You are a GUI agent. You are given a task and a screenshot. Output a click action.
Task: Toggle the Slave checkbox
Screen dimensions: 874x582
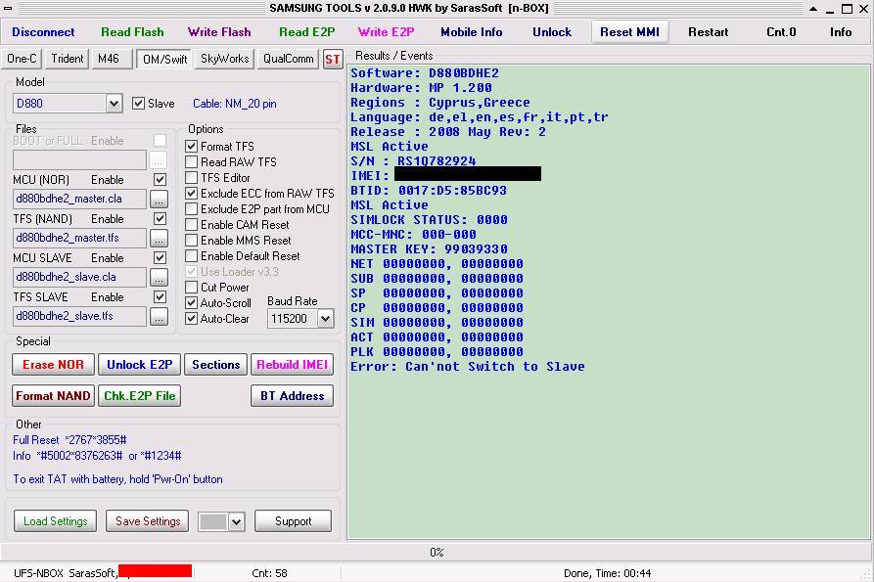click(138, 104)
